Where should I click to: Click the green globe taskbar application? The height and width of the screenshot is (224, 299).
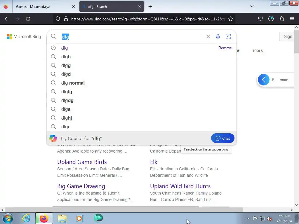click(98, 218)
